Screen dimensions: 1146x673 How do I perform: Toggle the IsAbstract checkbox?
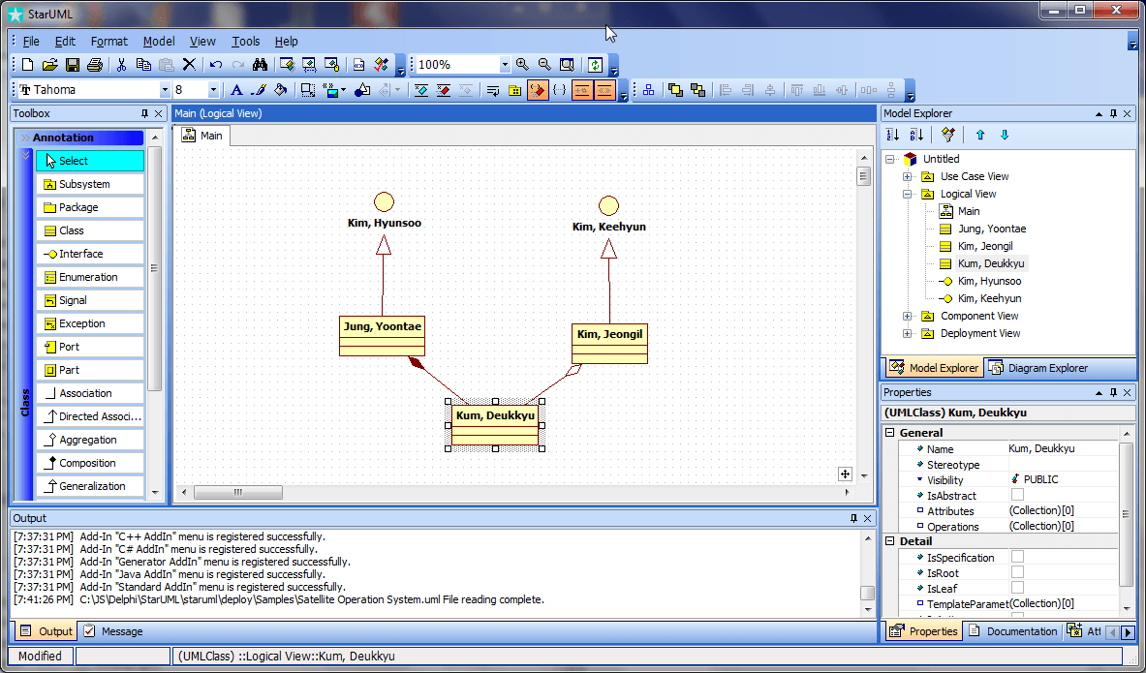[x=1017, y=495]
